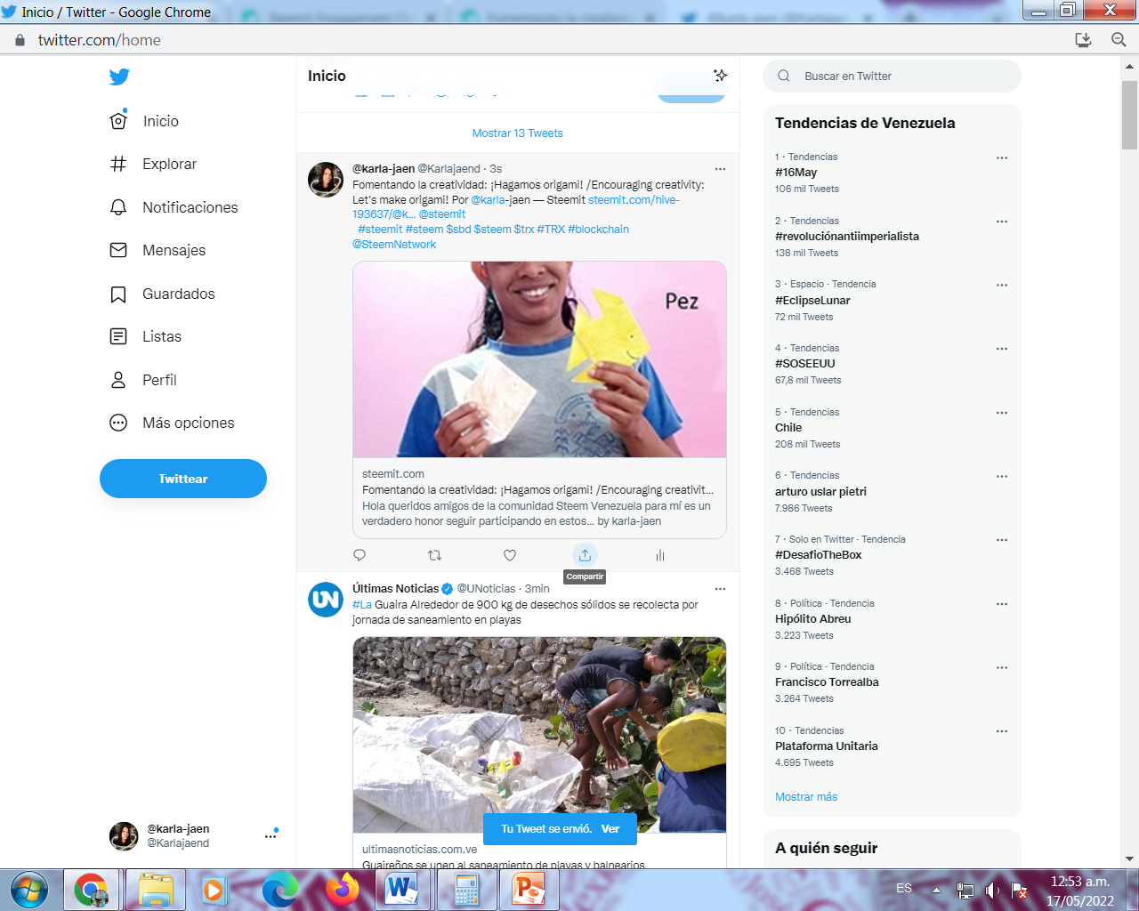The width and height of the screenshot is (1139, 911).
Task: Go to Listas in navigation
Action: coord(162,336)
